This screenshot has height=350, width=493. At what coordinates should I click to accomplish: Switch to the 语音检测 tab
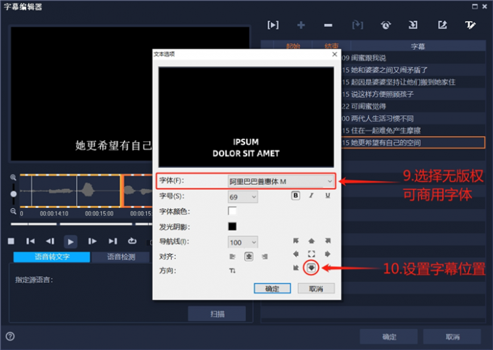point(121,257)
